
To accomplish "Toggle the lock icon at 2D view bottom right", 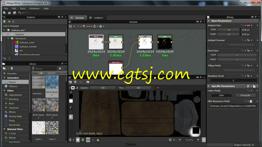I will pos(204,140).
